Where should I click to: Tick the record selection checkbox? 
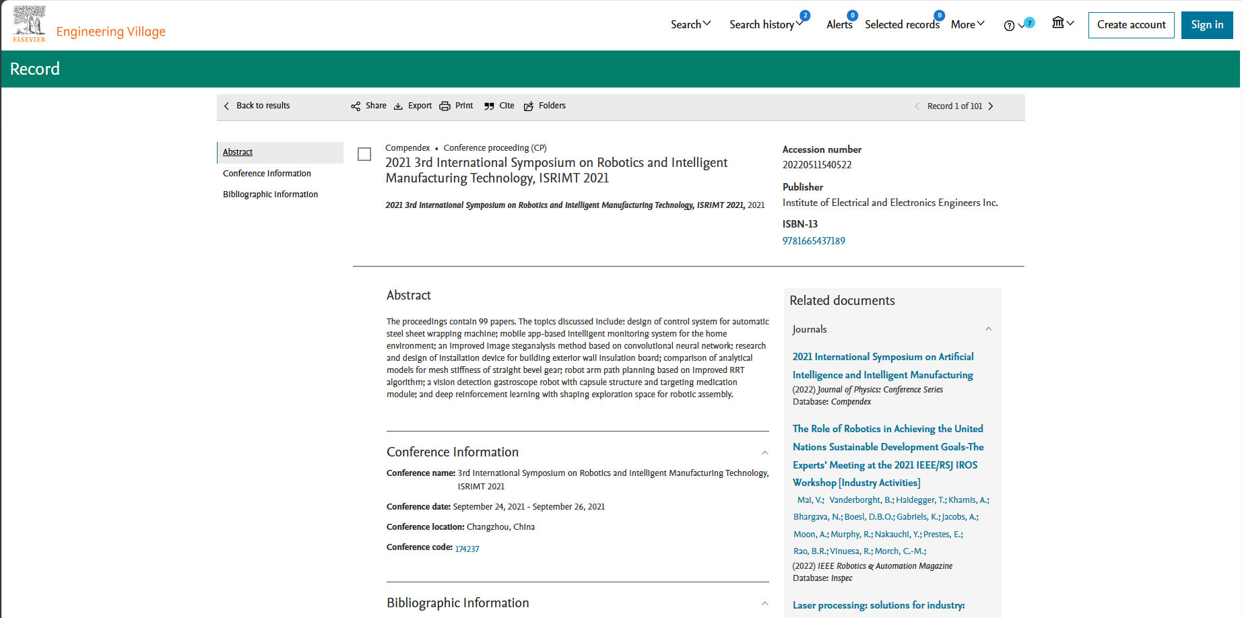click(x=364, y=154)
